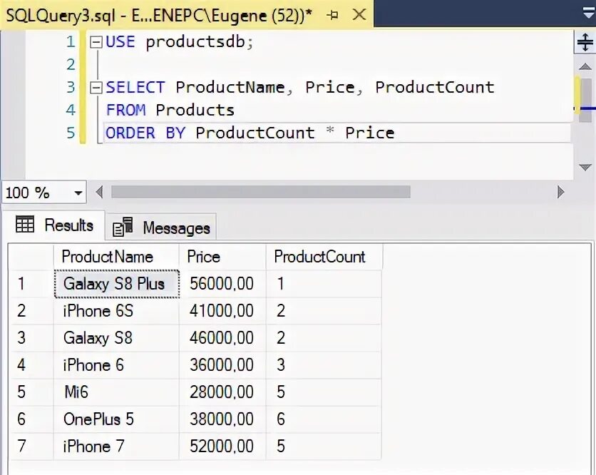596x475 pixels.
Task: Select result row header 2
Action: 31,311
